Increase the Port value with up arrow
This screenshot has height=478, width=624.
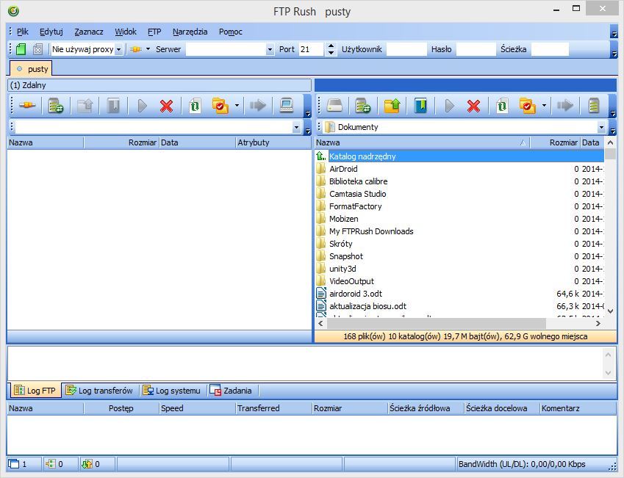click(x=331, y=46)
